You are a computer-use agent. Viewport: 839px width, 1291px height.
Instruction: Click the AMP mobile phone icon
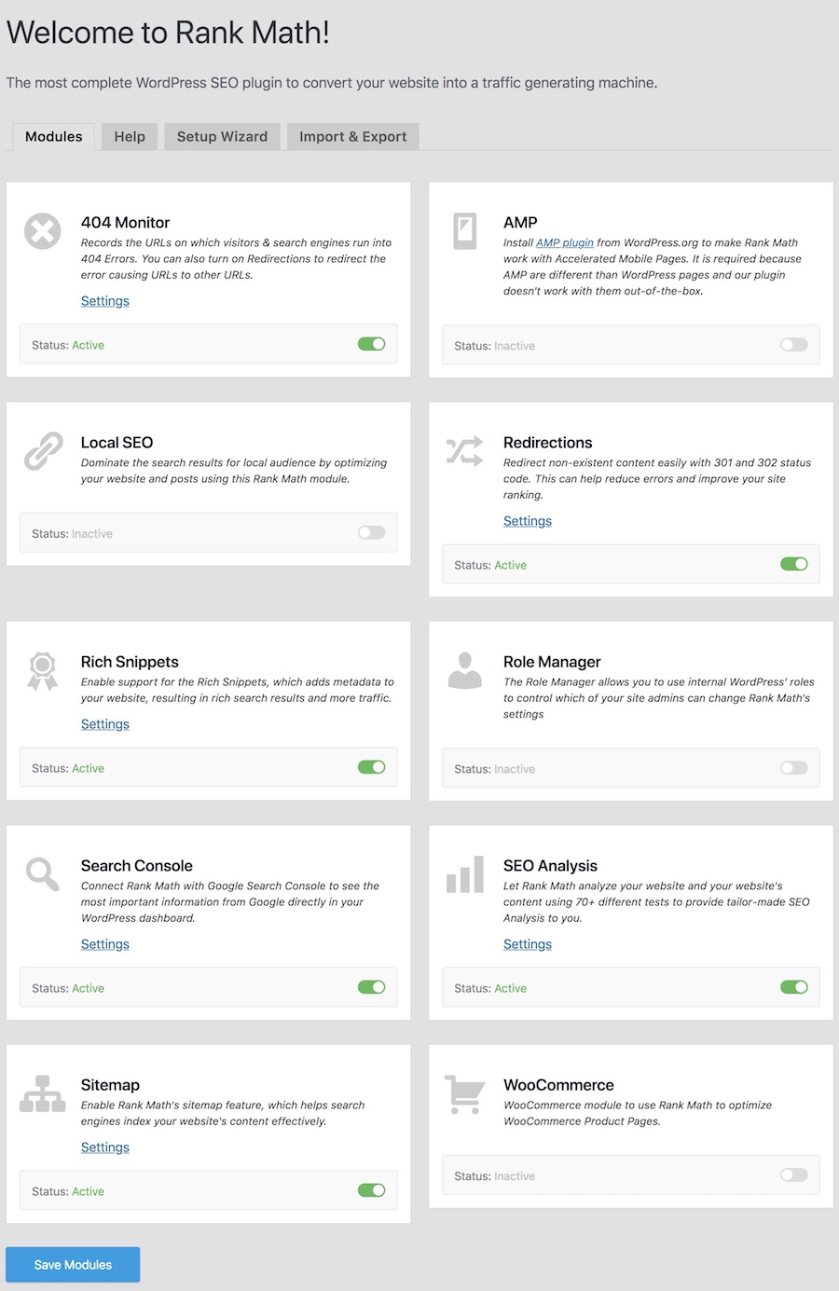coord(464,231)
